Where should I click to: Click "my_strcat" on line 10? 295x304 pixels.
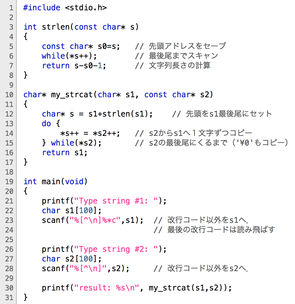[x=72, y=95]
